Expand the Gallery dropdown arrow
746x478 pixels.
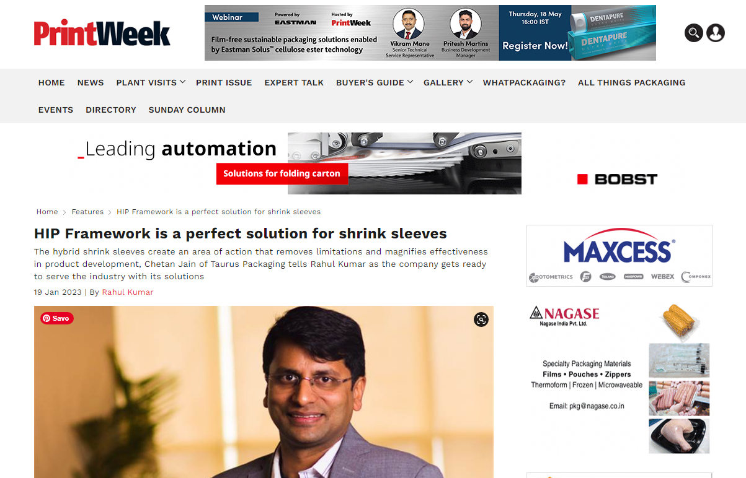[x=469, y=82]
